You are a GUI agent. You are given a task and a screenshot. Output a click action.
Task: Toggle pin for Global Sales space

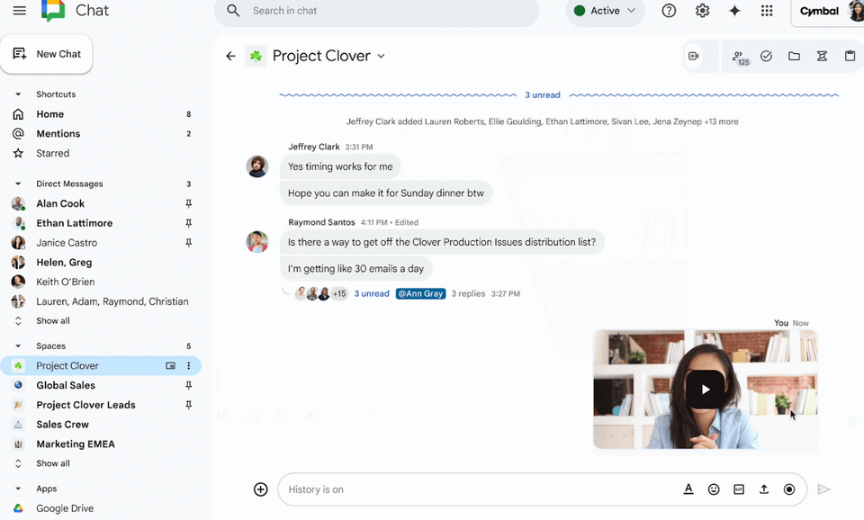[x=188, y=385]
